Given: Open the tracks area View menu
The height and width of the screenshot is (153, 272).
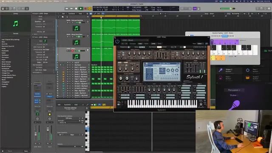Looking at the screenshot, I should point(80,14).
